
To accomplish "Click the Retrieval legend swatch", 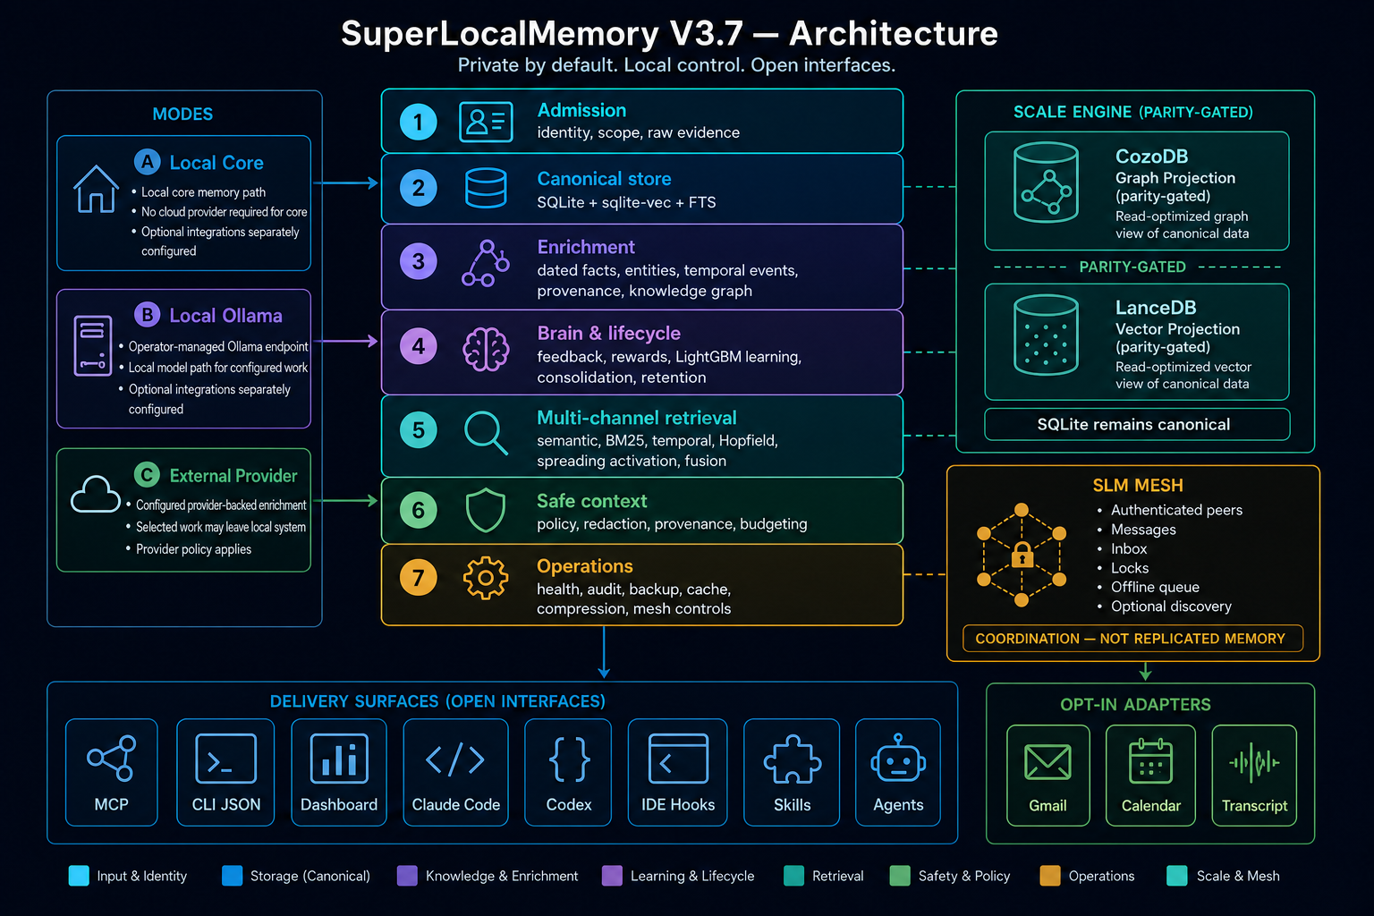I will [793, 876].
